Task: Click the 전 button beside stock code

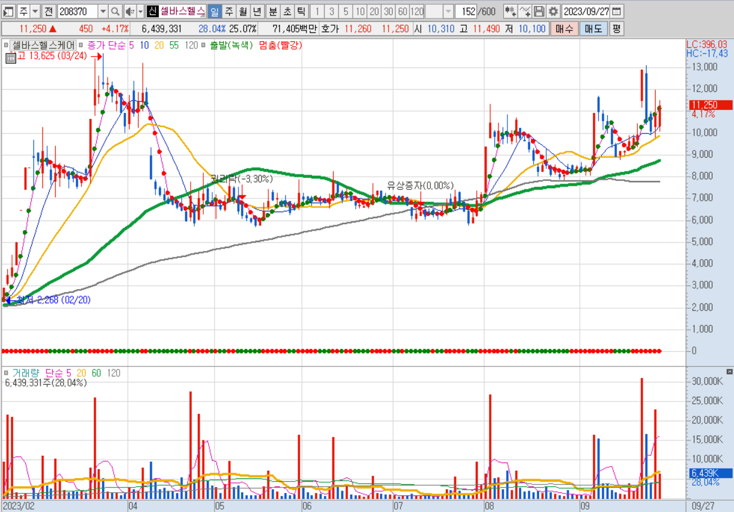Action: 48,11
